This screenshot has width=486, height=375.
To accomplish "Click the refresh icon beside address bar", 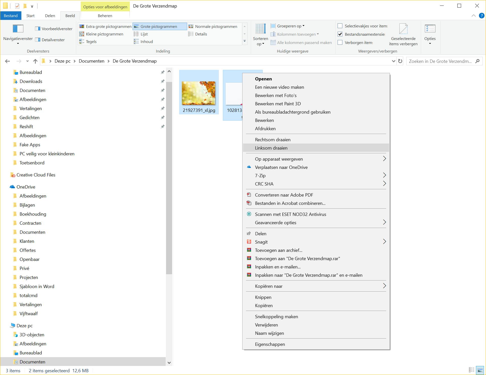I will pyautogui.click(x=400, y=61).
